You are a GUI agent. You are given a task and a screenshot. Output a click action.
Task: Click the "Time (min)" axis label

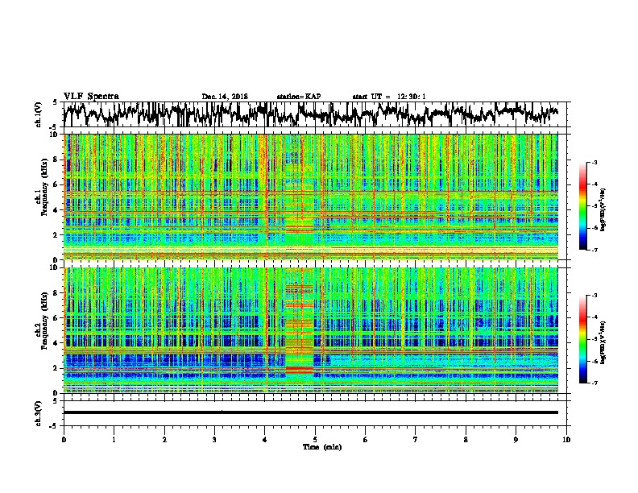coord(322,447)
